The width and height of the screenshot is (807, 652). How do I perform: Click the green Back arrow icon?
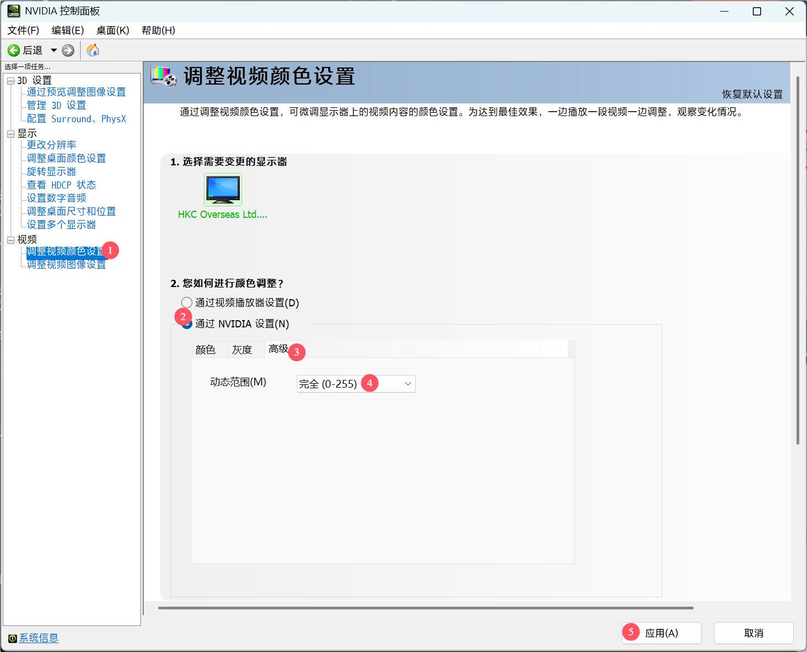(14, 50)
